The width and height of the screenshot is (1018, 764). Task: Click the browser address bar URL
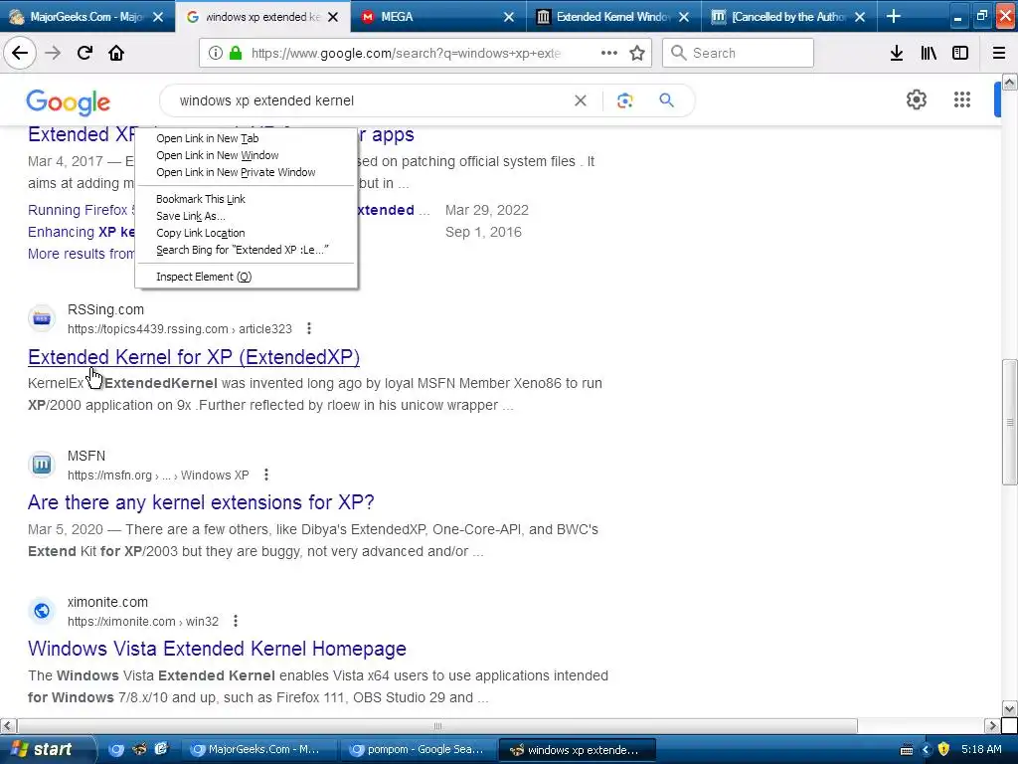coord(406,54)
